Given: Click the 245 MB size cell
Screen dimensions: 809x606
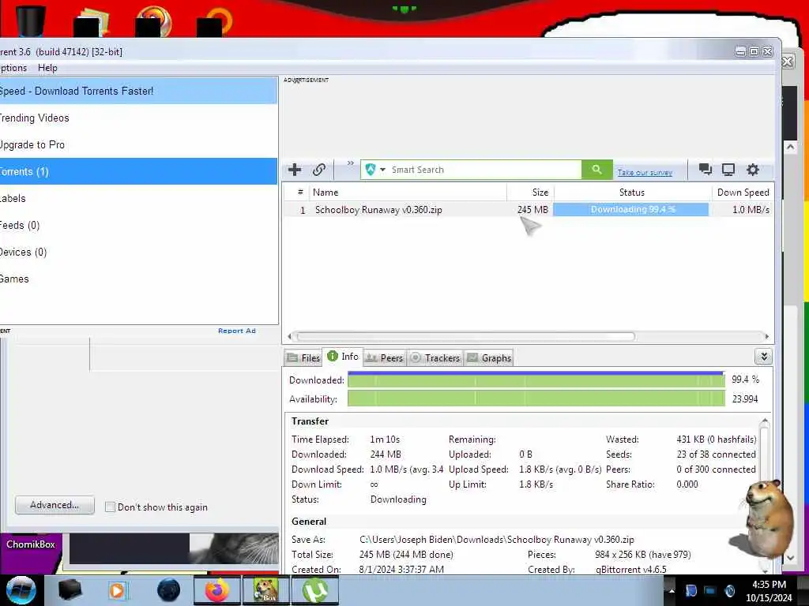Looking at the screenshot, I should click(x=532, y=210).
